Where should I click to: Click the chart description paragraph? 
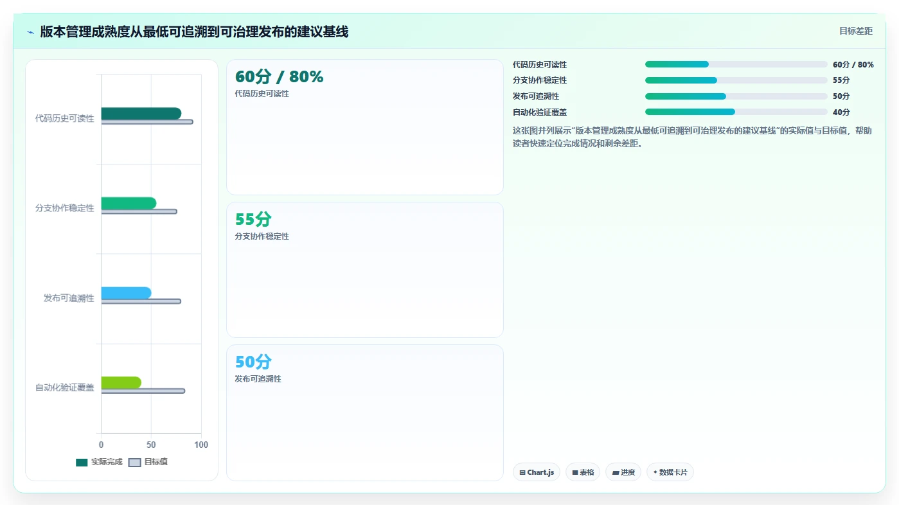coord(693,137)
